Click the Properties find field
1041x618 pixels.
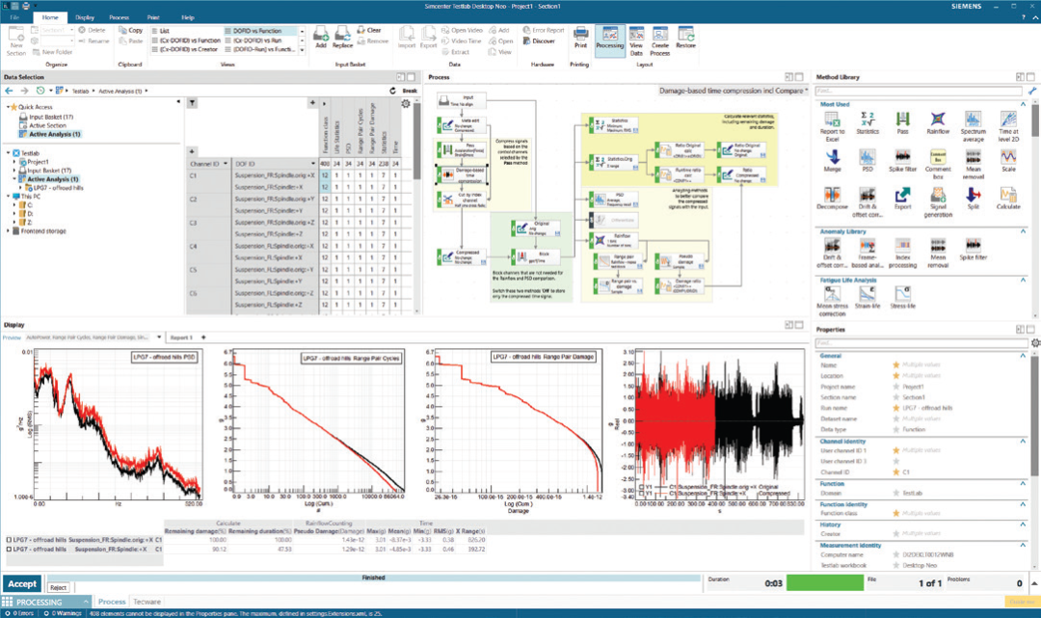pyautogui.click(x=921, y=342)
